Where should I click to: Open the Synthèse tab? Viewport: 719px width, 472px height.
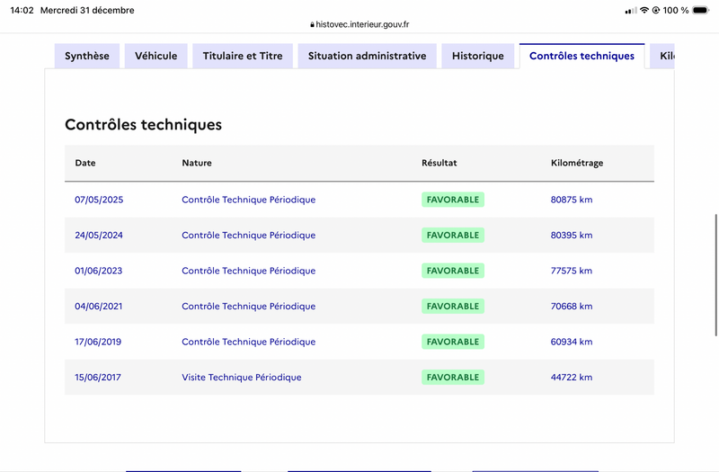point(87,56)
